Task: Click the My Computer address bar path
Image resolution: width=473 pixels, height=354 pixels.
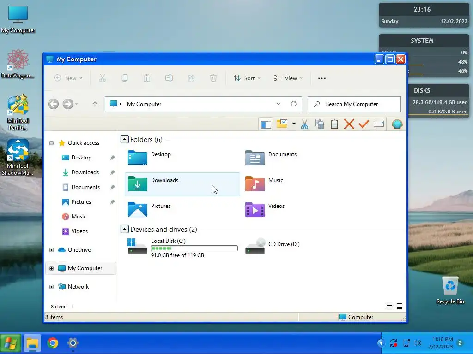Action: point(144,104)
